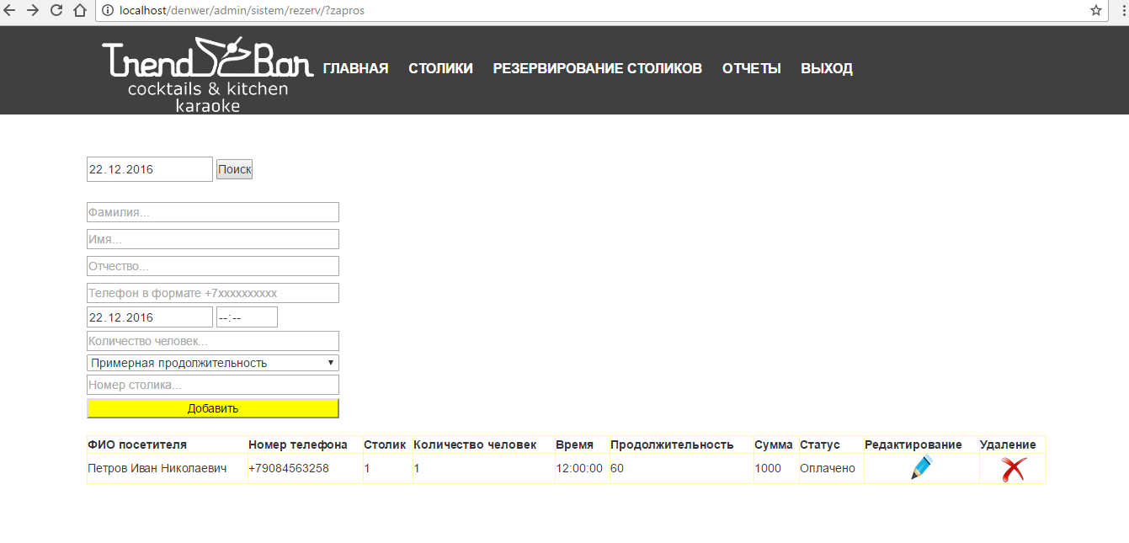The image size is (1129, 543).
Task: Click the sum cell 1000
Action: click(768, 468)
